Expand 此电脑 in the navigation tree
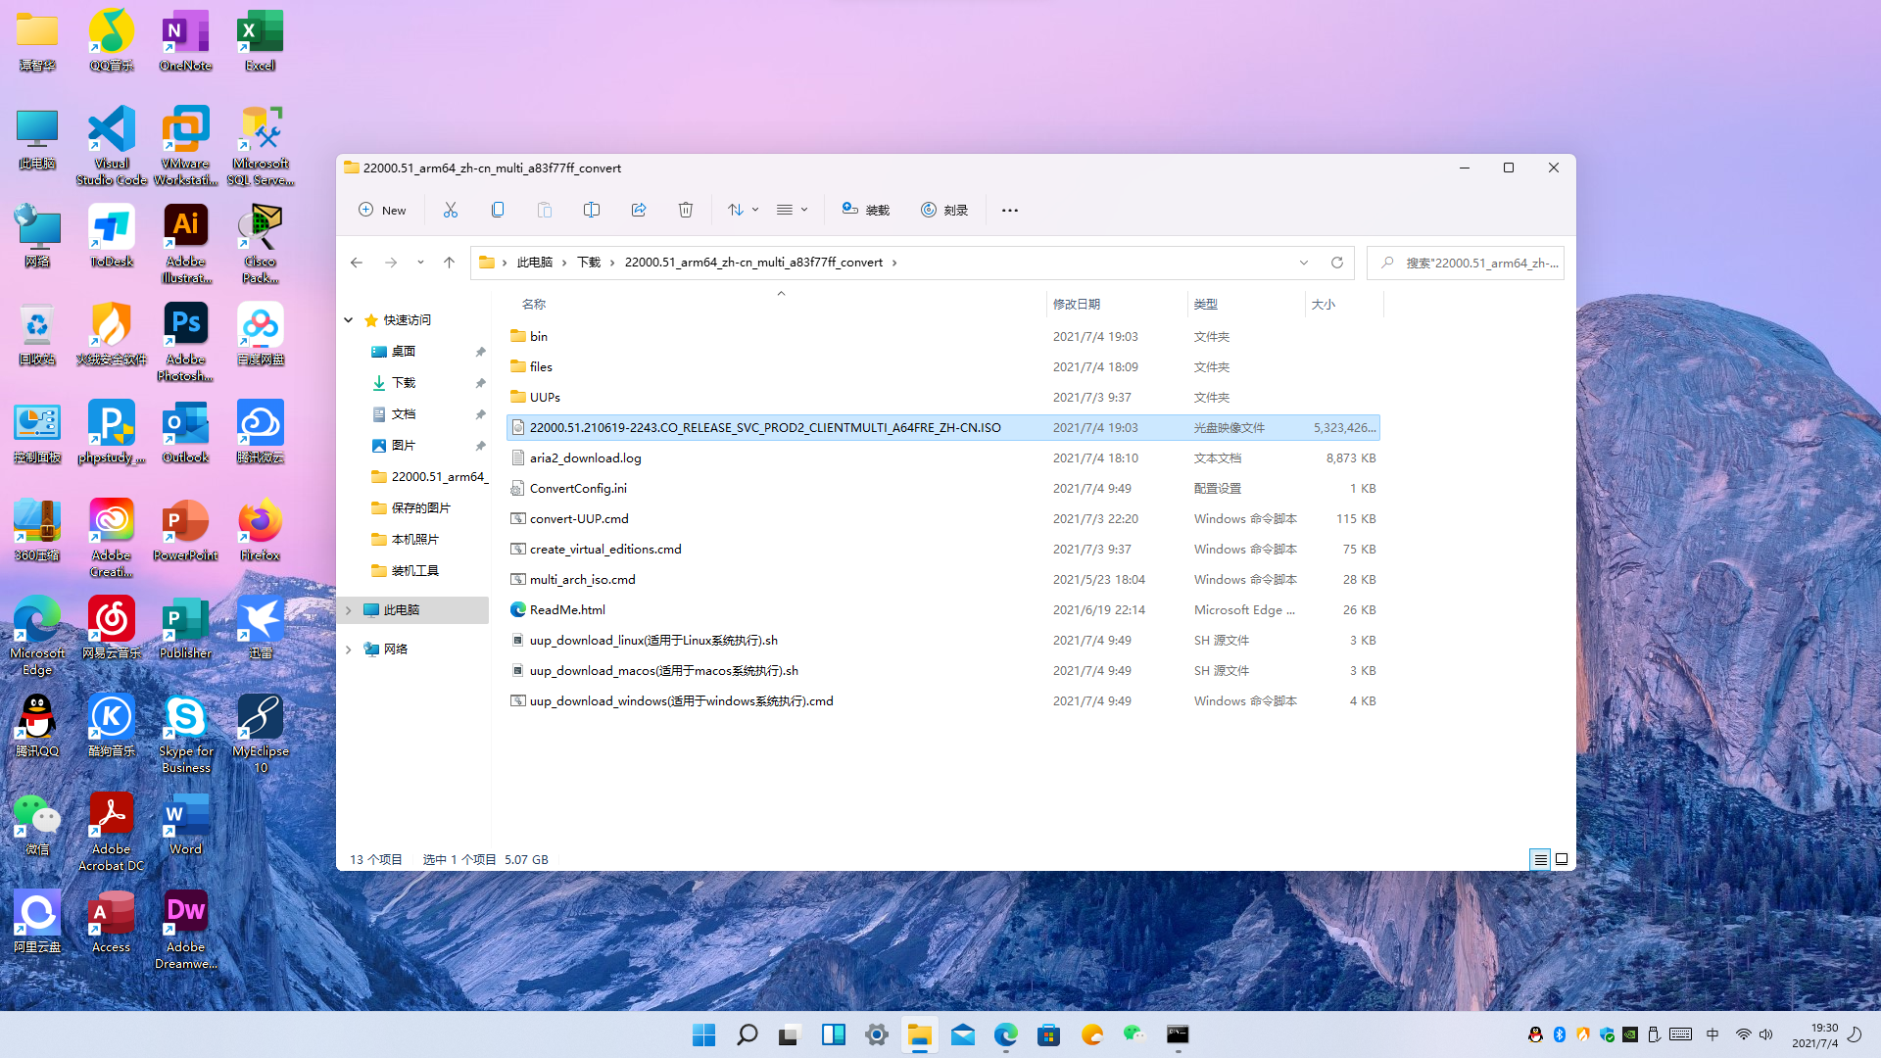Image resolution: width=1881 pixels, height=1058 pixels. click(348, 610)
